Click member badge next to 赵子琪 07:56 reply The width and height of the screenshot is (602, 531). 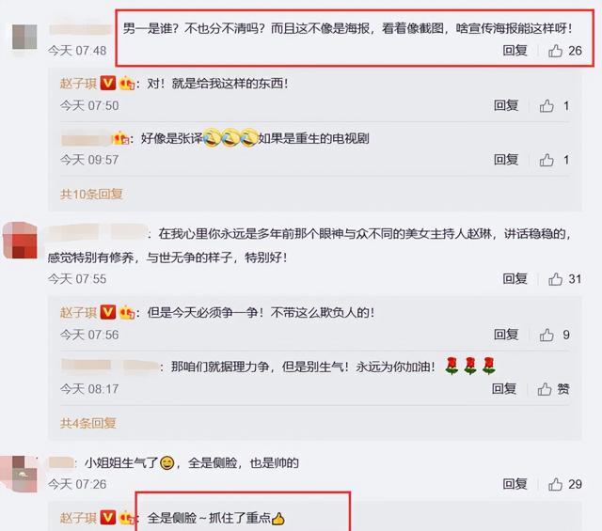click(127, 313)
